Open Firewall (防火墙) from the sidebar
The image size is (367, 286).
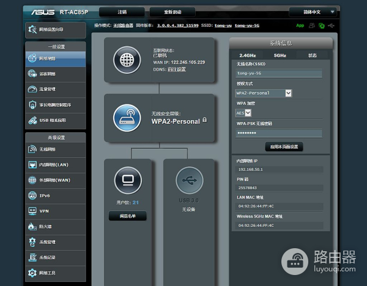(x=56, y=227)
